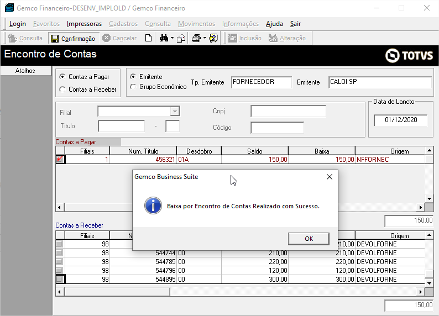439x316 pixels.
Task: Select the Grupo Econômico radio button
Action: [x=133, y=87]
